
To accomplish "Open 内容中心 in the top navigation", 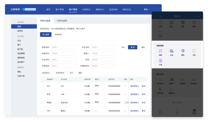I will pos(86,9).
